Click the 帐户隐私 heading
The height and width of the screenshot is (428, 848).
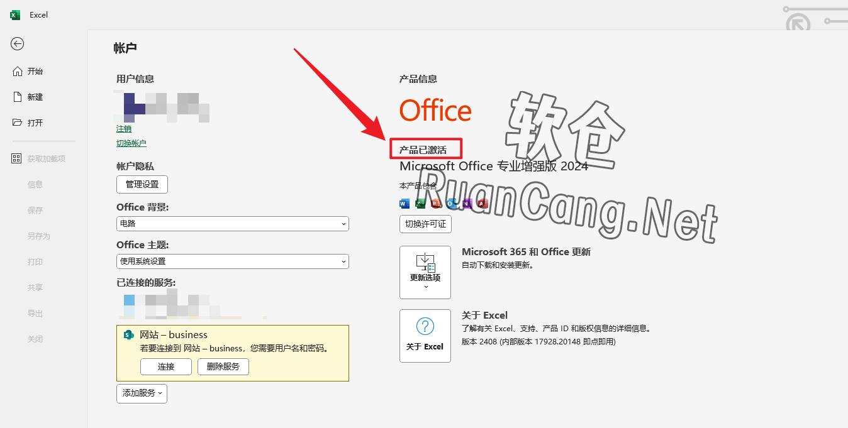click(135, 167)
